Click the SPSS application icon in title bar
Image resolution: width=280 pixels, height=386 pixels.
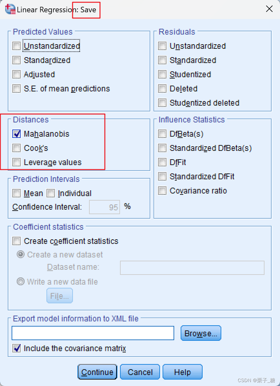coord(10,9)
